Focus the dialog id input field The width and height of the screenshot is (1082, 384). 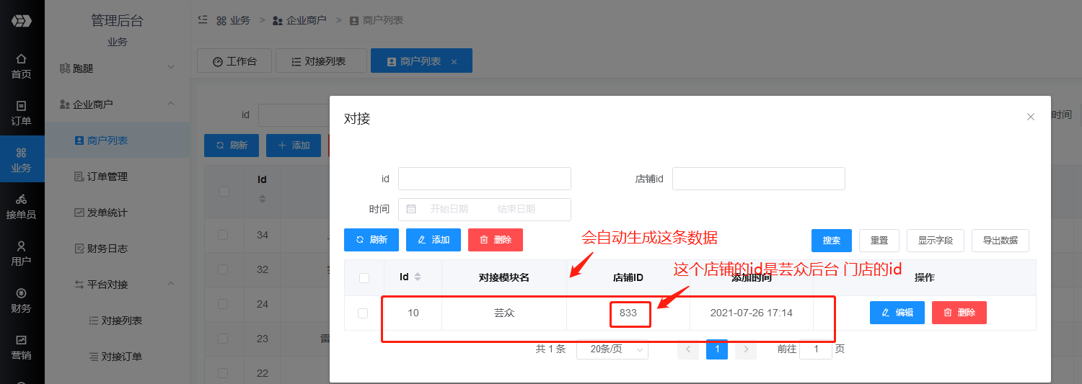pyautogui.click(x=485, y=179)
